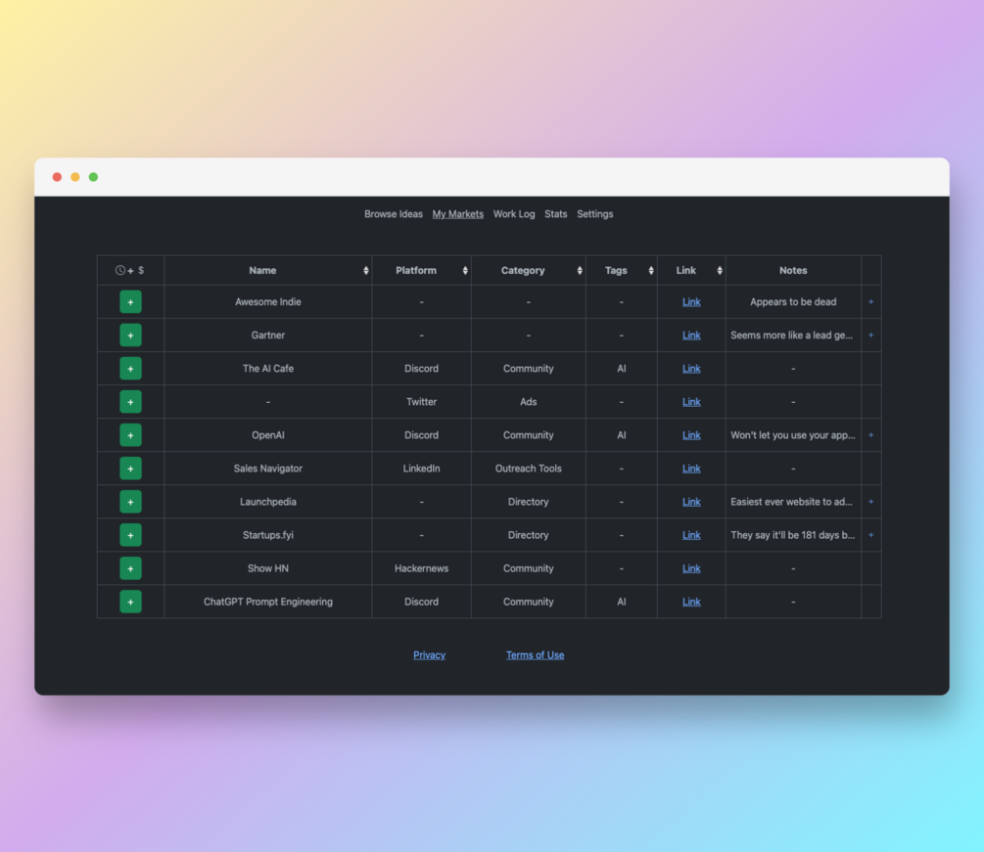
Task: Click the 'Twitter' platform cell
Action: pos(421,402)
